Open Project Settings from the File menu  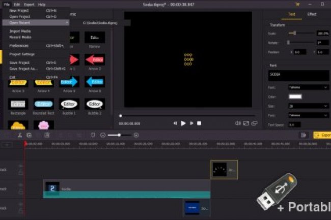tap(36, 54)
